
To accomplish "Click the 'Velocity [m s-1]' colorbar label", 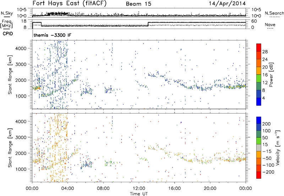I will tap(278, 148).
